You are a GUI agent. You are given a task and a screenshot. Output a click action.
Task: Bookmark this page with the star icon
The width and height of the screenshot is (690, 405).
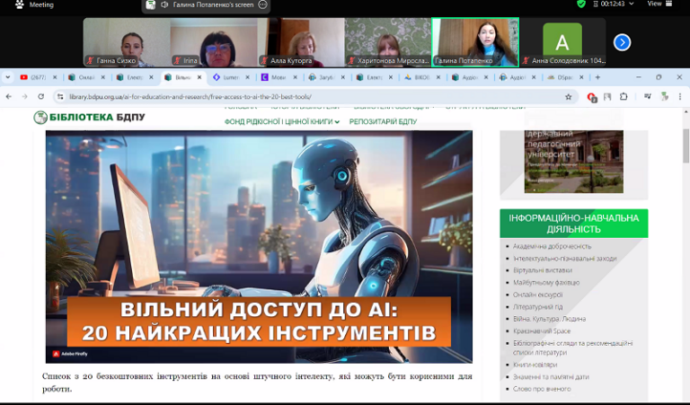pos(568,97)
